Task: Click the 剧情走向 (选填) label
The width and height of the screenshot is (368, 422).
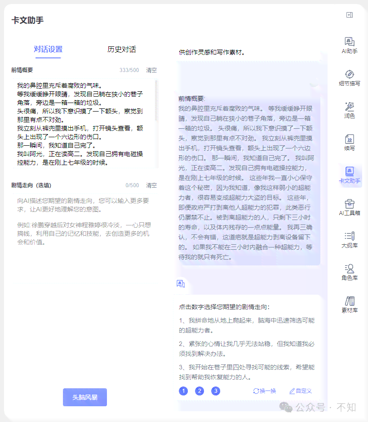Action: [x=31, y=185]
